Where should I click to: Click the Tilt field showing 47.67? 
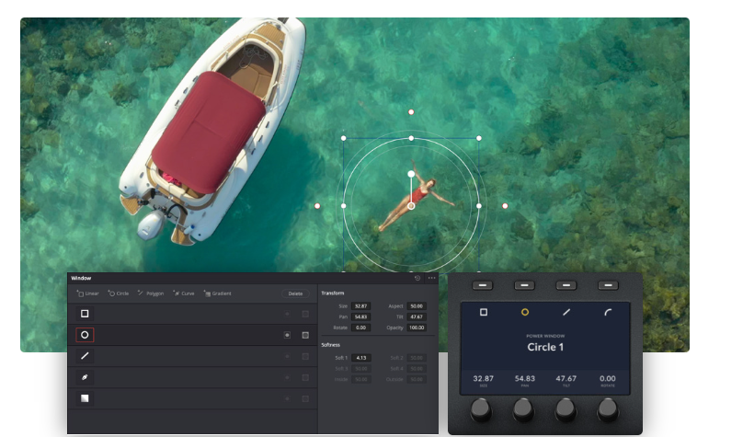(x=417, y=316)
